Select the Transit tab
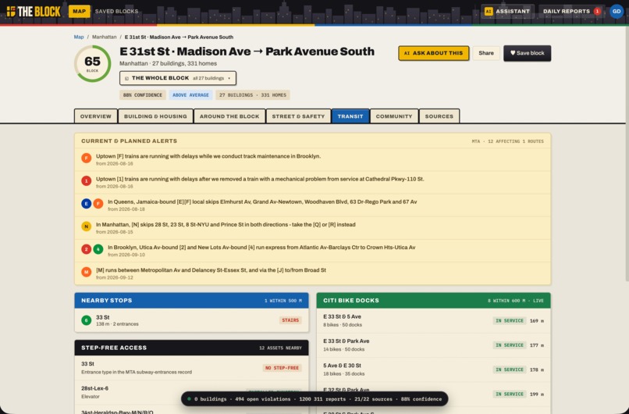The height and width of the screenshot is (414, 629). [350, 116]
